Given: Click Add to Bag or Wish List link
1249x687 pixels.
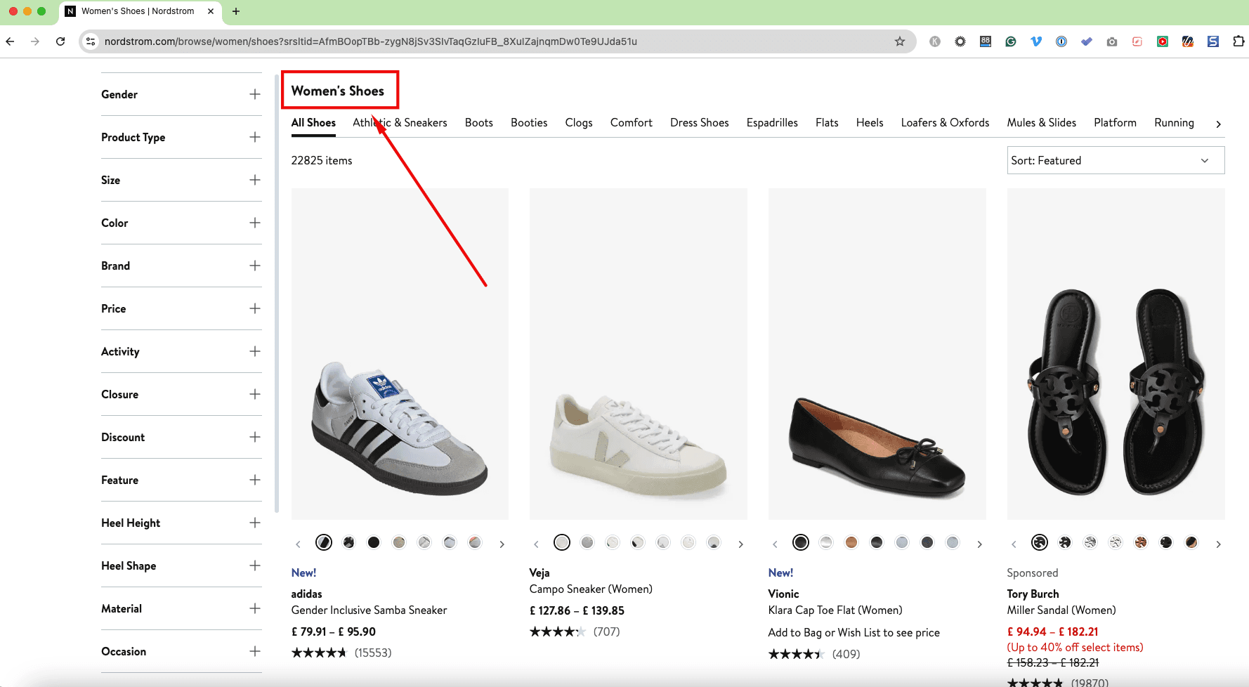Looking at the screenshot, I should tap(854, 632).
